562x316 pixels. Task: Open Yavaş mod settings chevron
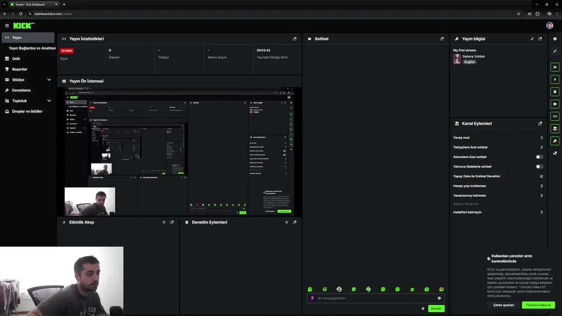click(x=541, y=137)
